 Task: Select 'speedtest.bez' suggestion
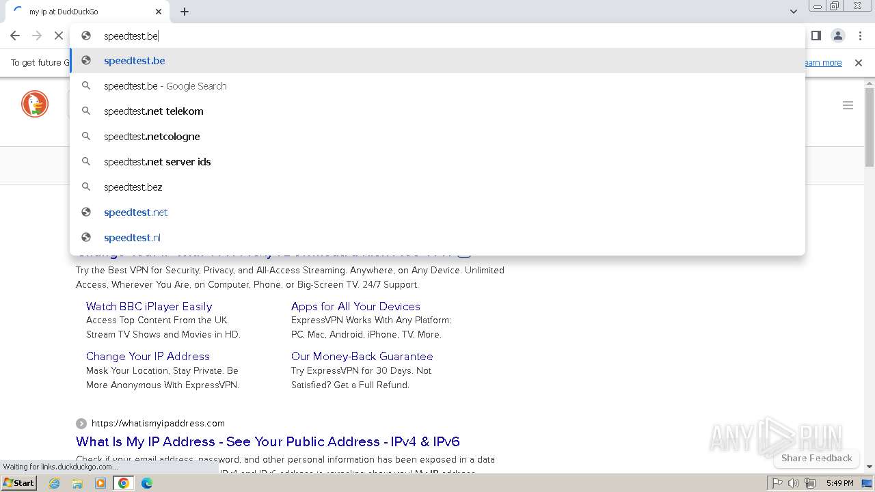[x=437, y=187]
